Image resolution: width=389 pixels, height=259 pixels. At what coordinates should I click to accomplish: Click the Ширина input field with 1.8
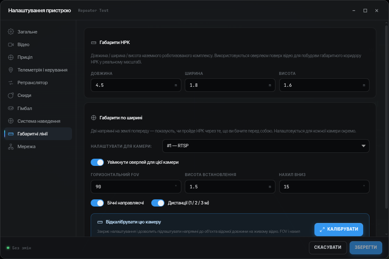pos(230,85)
